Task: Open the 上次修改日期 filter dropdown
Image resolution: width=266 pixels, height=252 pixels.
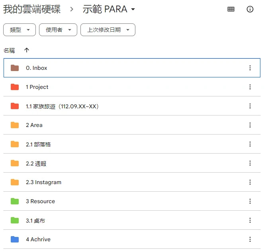Action: point(108,30)
